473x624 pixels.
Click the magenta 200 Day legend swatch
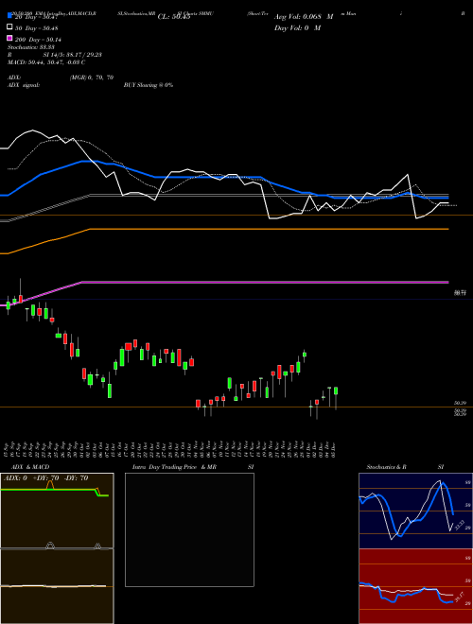(x=9, y=39)
